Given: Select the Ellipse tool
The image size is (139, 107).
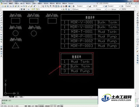Looking at the screenshot, I should (x=1, y=35).
